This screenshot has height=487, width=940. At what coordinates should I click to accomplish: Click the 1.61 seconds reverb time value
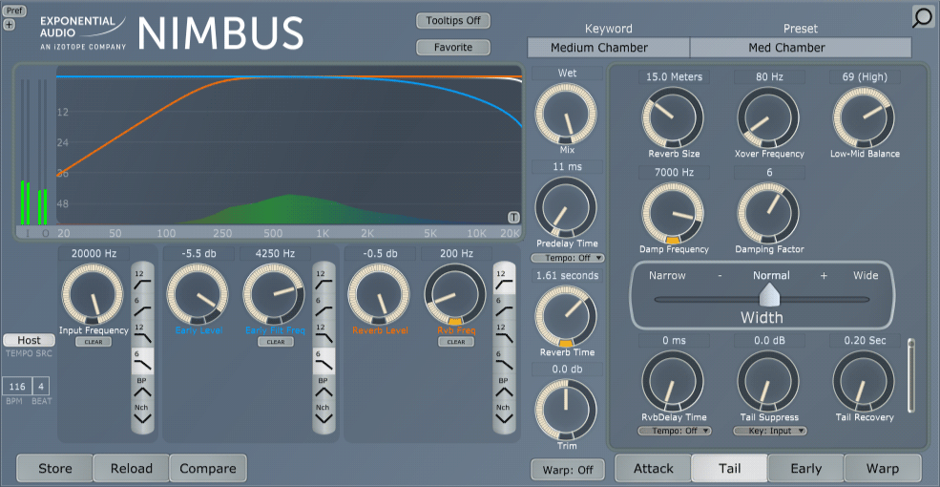click(x=567, y=276)
